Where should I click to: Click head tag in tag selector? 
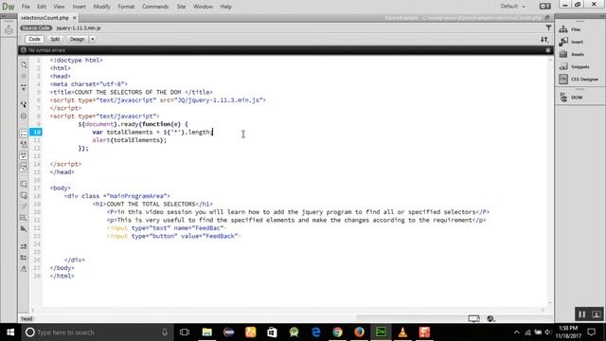(x=27, y=319)
